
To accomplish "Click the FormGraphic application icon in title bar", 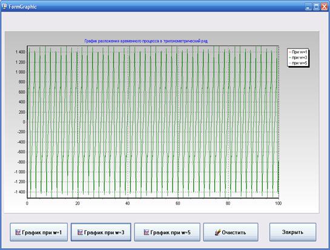I will 4,7.
